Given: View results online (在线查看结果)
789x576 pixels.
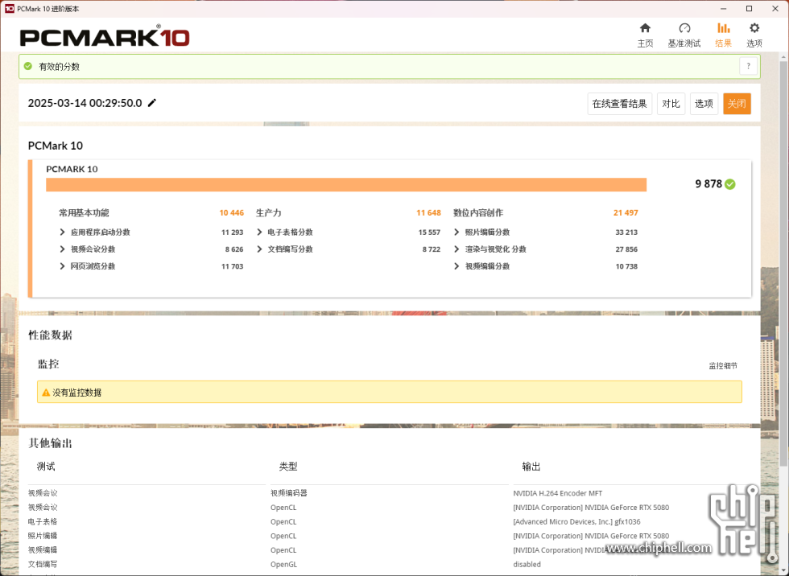Looking at the screenshot, I should point(619,104).
